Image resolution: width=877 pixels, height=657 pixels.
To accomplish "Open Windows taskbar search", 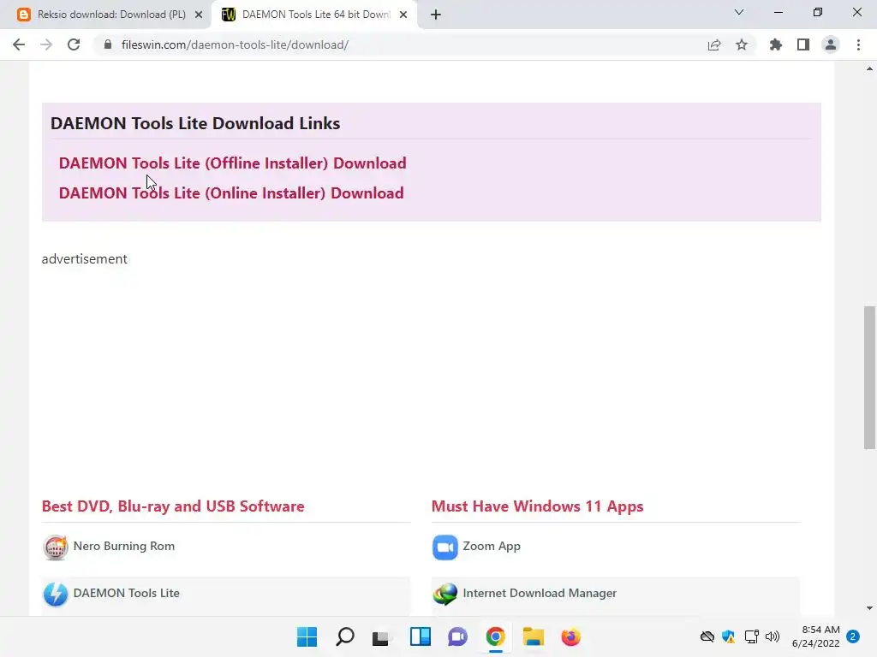I will (345, 636).
